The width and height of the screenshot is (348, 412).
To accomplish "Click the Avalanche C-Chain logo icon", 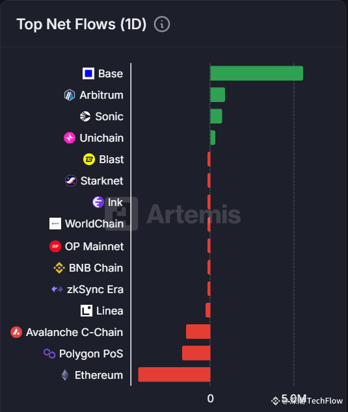I will pyautogui.click(x=16, y=332).
